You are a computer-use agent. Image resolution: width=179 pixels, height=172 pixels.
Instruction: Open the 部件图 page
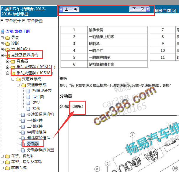38,97
